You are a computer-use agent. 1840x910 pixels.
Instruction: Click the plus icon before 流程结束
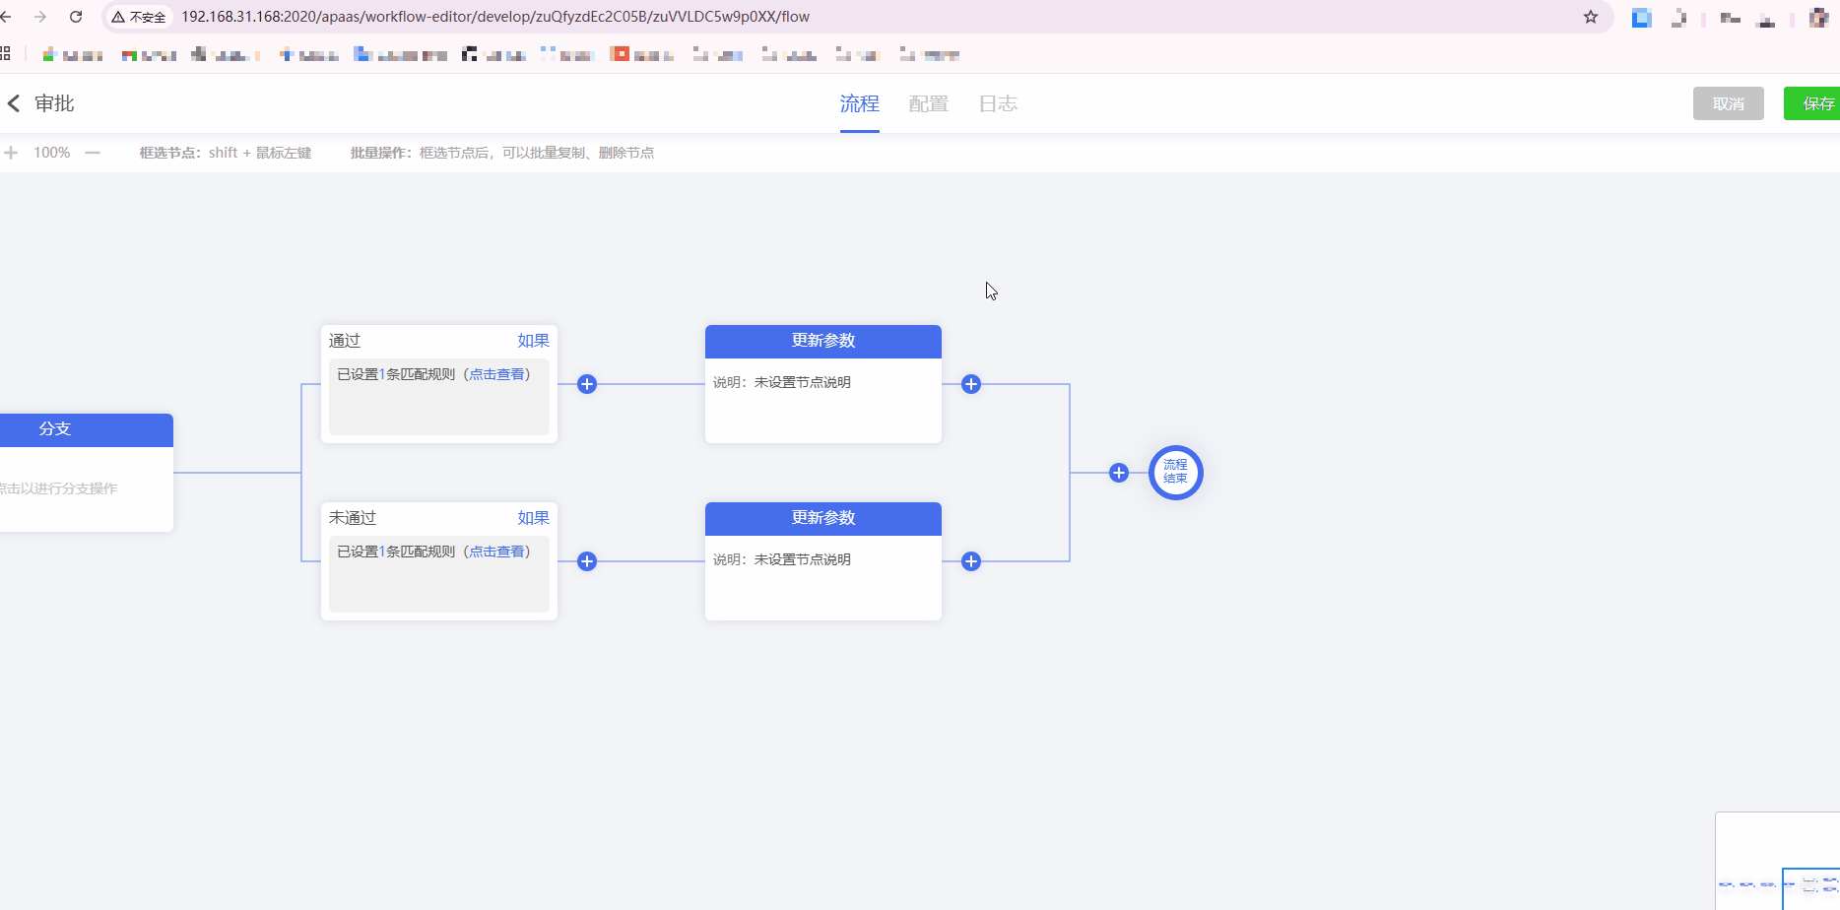[1119, 473]
